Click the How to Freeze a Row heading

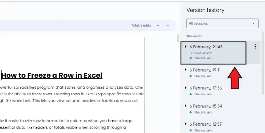coord(52,75)
